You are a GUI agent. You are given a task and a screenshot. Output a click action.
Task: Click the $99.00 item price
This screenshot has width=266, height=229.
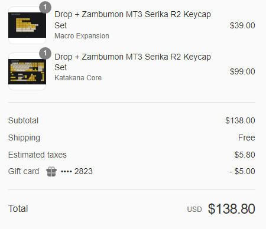click(x=242, y=71)
